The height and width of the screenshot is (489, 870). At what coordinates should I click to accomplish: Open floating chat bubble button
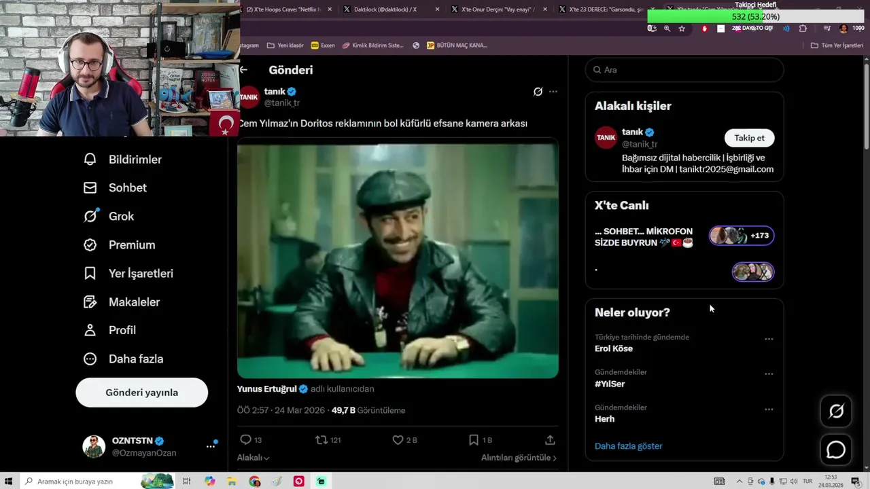(836, 450)
